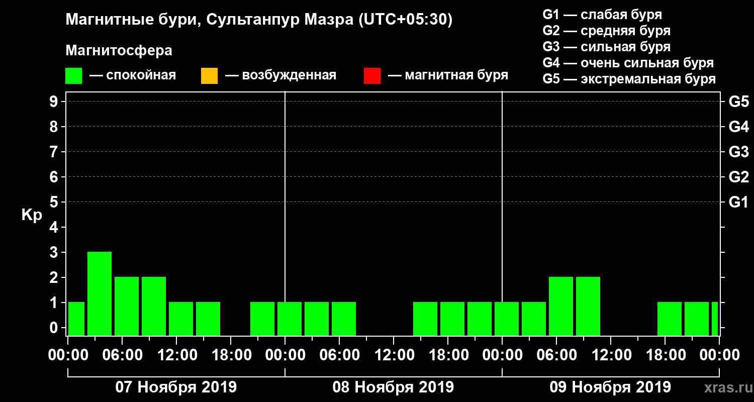Click the 'G1' label on the right axis
The width and height of the screenshot is (754, 402).
click(739, 202)
